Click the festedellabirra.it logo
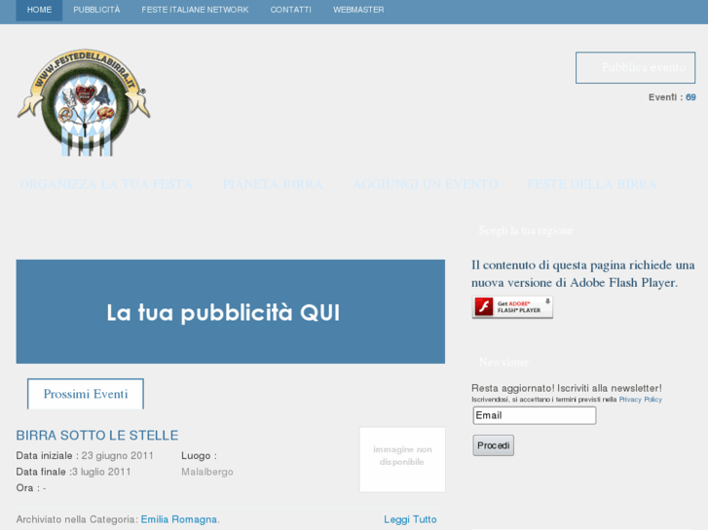 [x=84, y=102]
